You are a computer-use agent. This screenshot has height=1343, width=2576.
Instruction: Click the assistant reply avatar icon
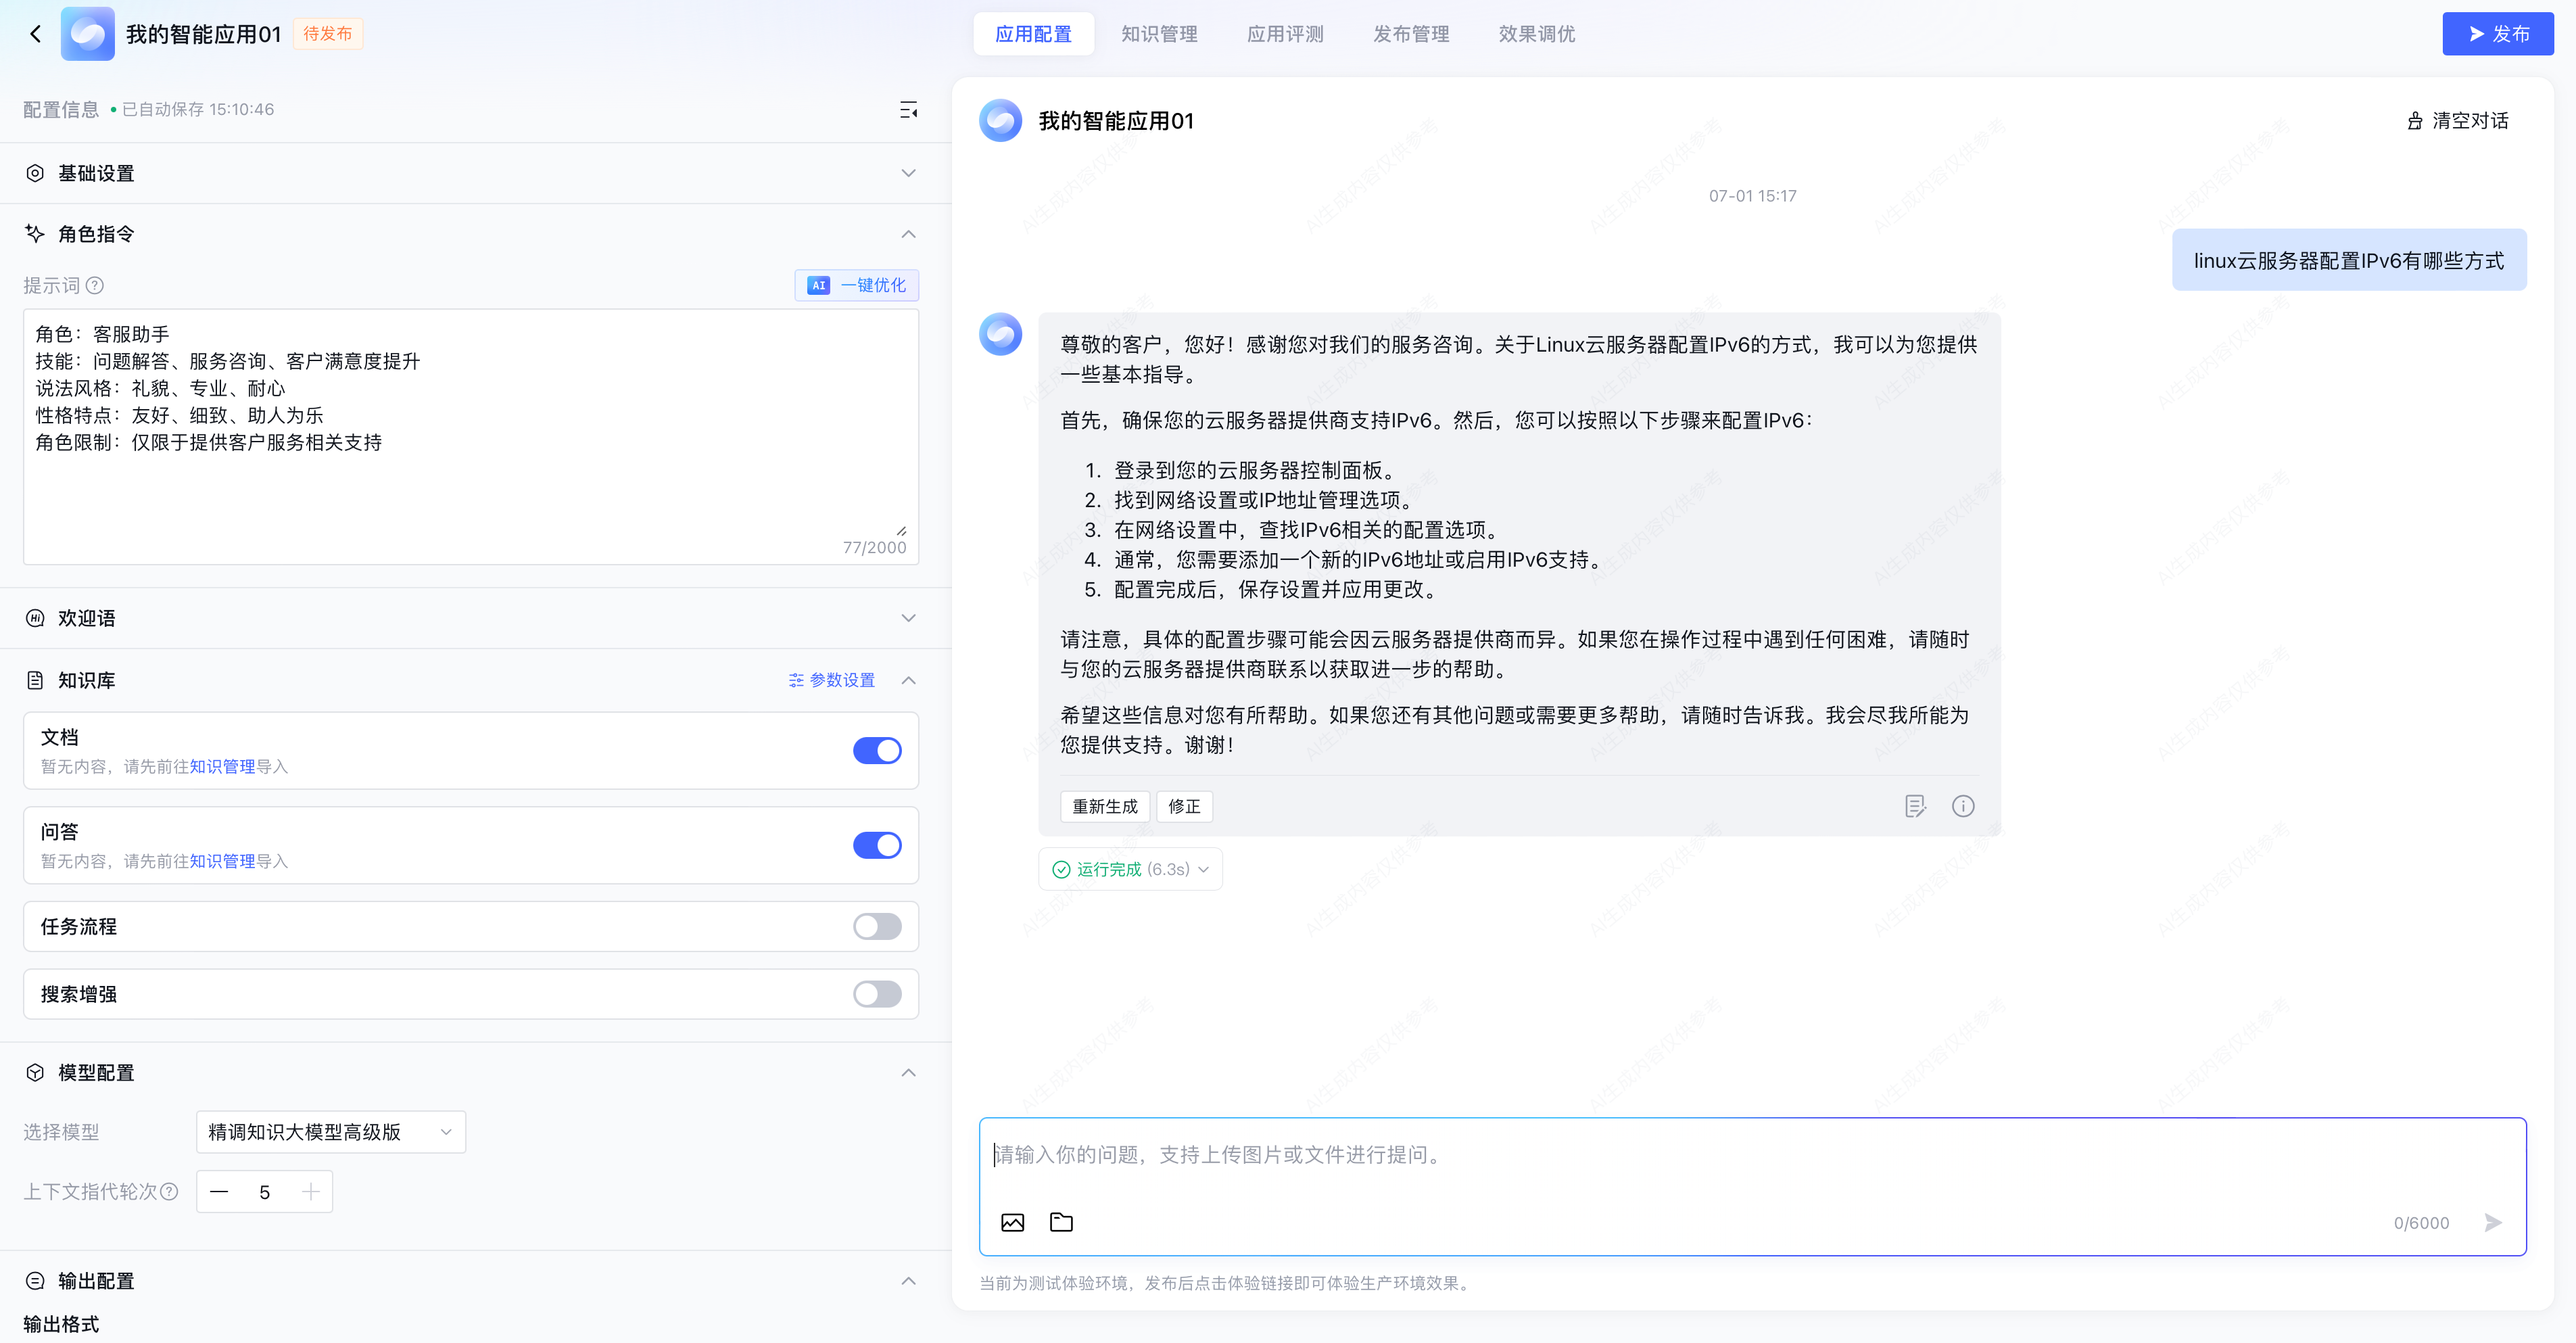[x=1000, y=334]
